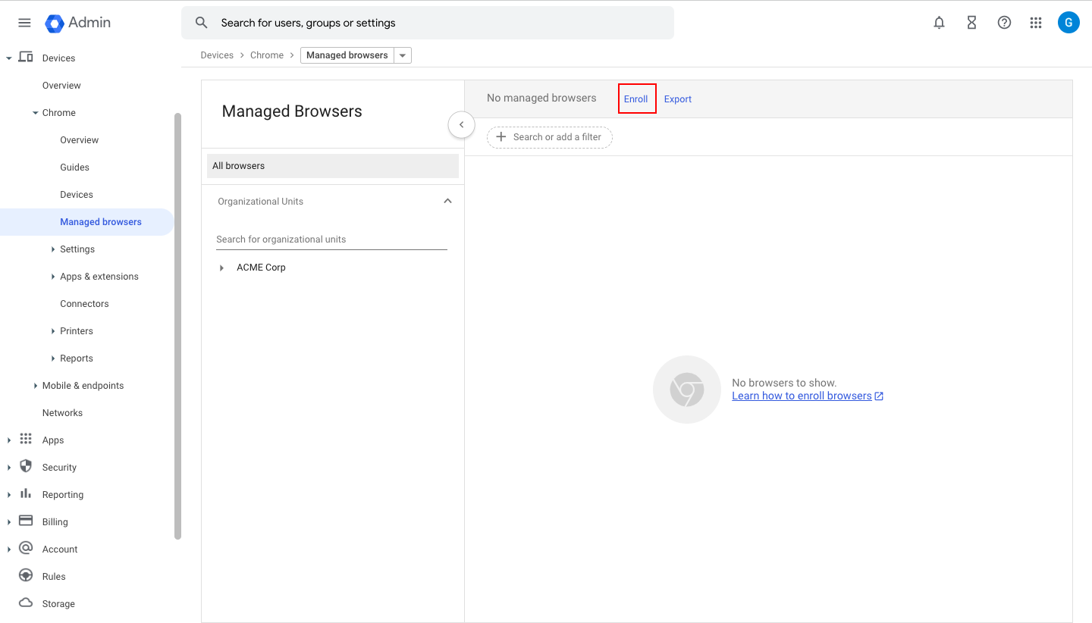Viewport: 1092px width, 623px height.
Task: Click the Rules steering wheel icon
Action: (x=26, y=576)
